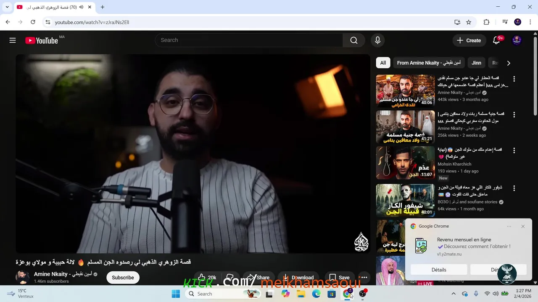Go back with the browser back arrow
Image resolution: width=538 pixels, height=302 pixels.
[x=8, y=22]
